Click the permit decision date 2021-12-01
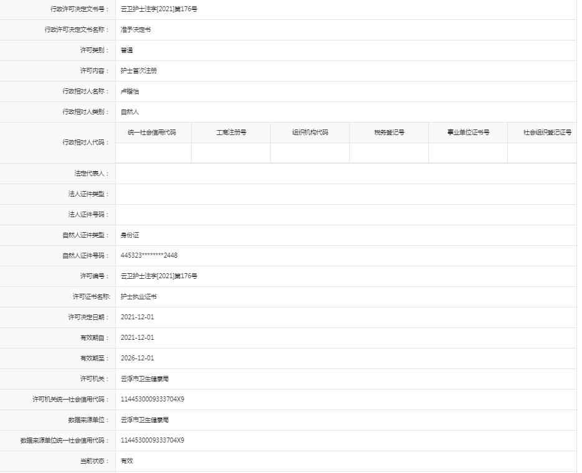Image resolution: width=582 pixels, height=473 pixels. pos(134,317)
